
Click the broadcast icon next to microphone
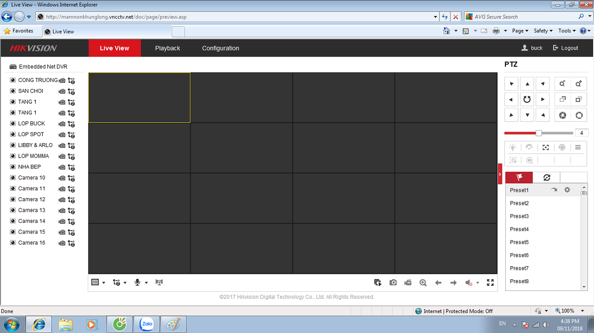coord(159,282)
